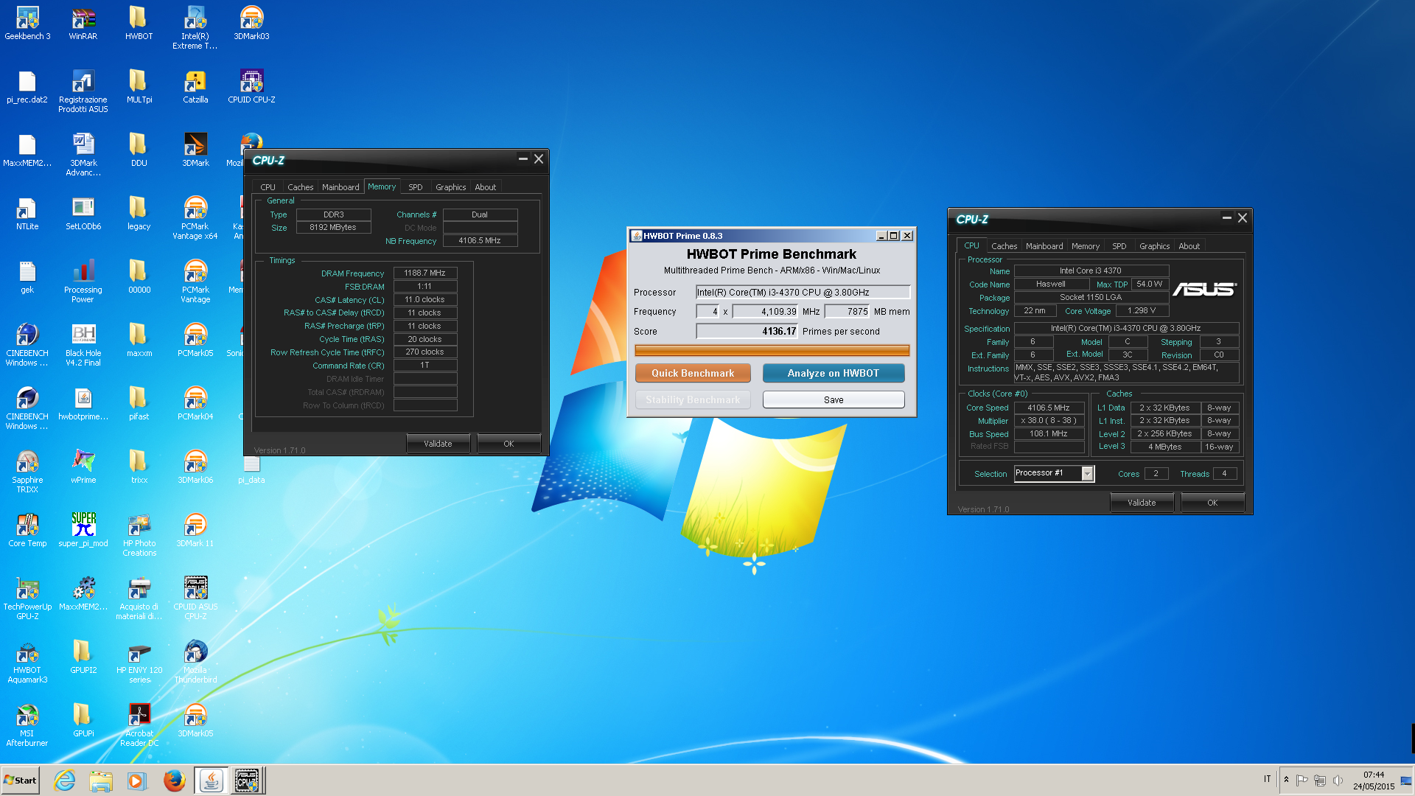
Task: Open MSI Afterburner desktop shortcut
Action: [27, 725]
